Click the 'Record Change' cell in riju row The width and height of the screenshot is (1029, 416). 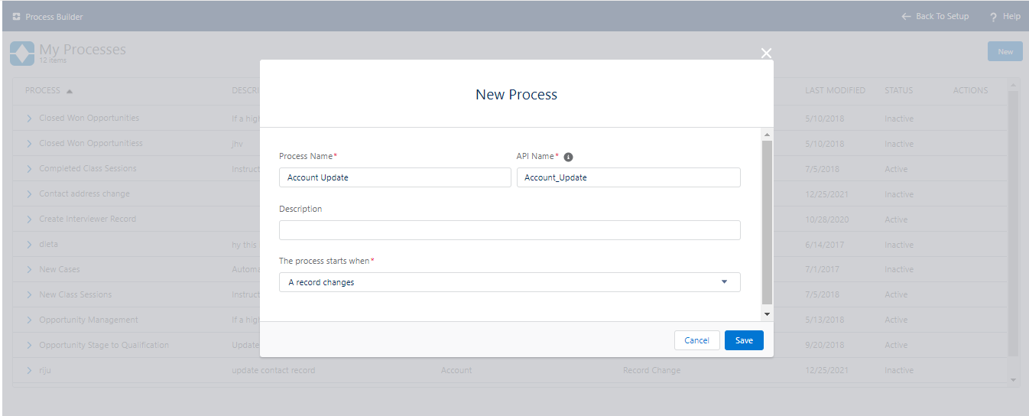point(651,370)
